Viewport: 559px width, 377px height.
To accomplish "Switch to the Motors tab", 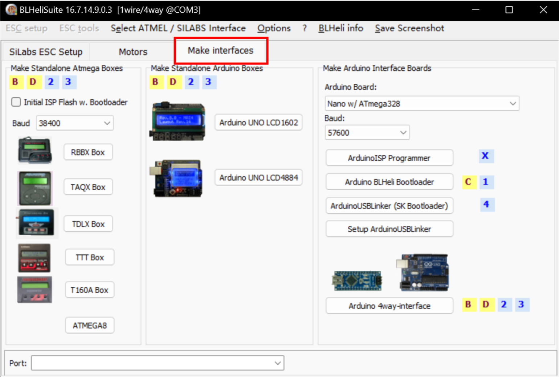I will [133, 52].
